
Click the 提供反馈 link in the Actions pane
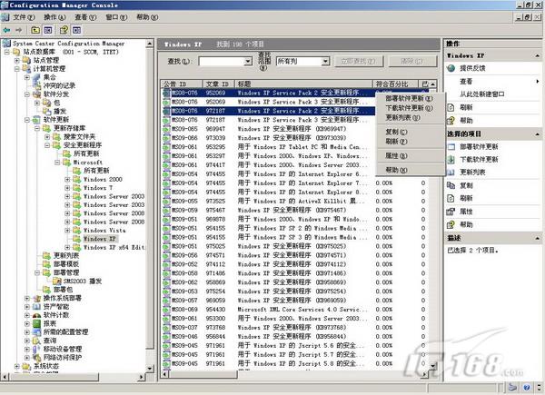472,68
